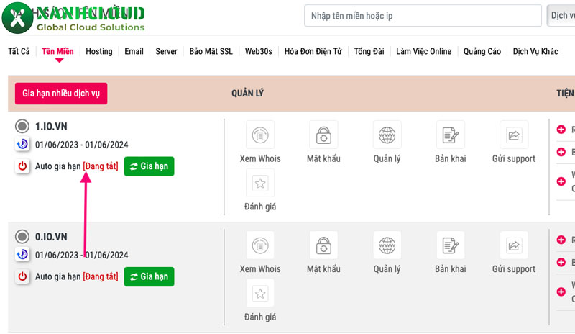Click Quản lý globe icon for 1.IO.VN

[x=387, y=135]
